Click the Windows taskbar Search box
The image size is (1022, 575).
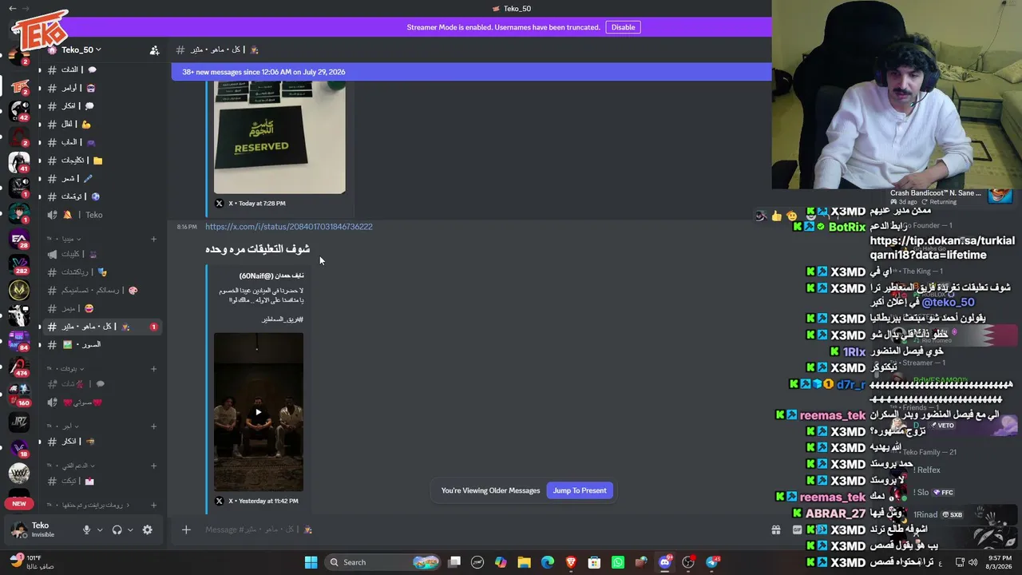382,562
